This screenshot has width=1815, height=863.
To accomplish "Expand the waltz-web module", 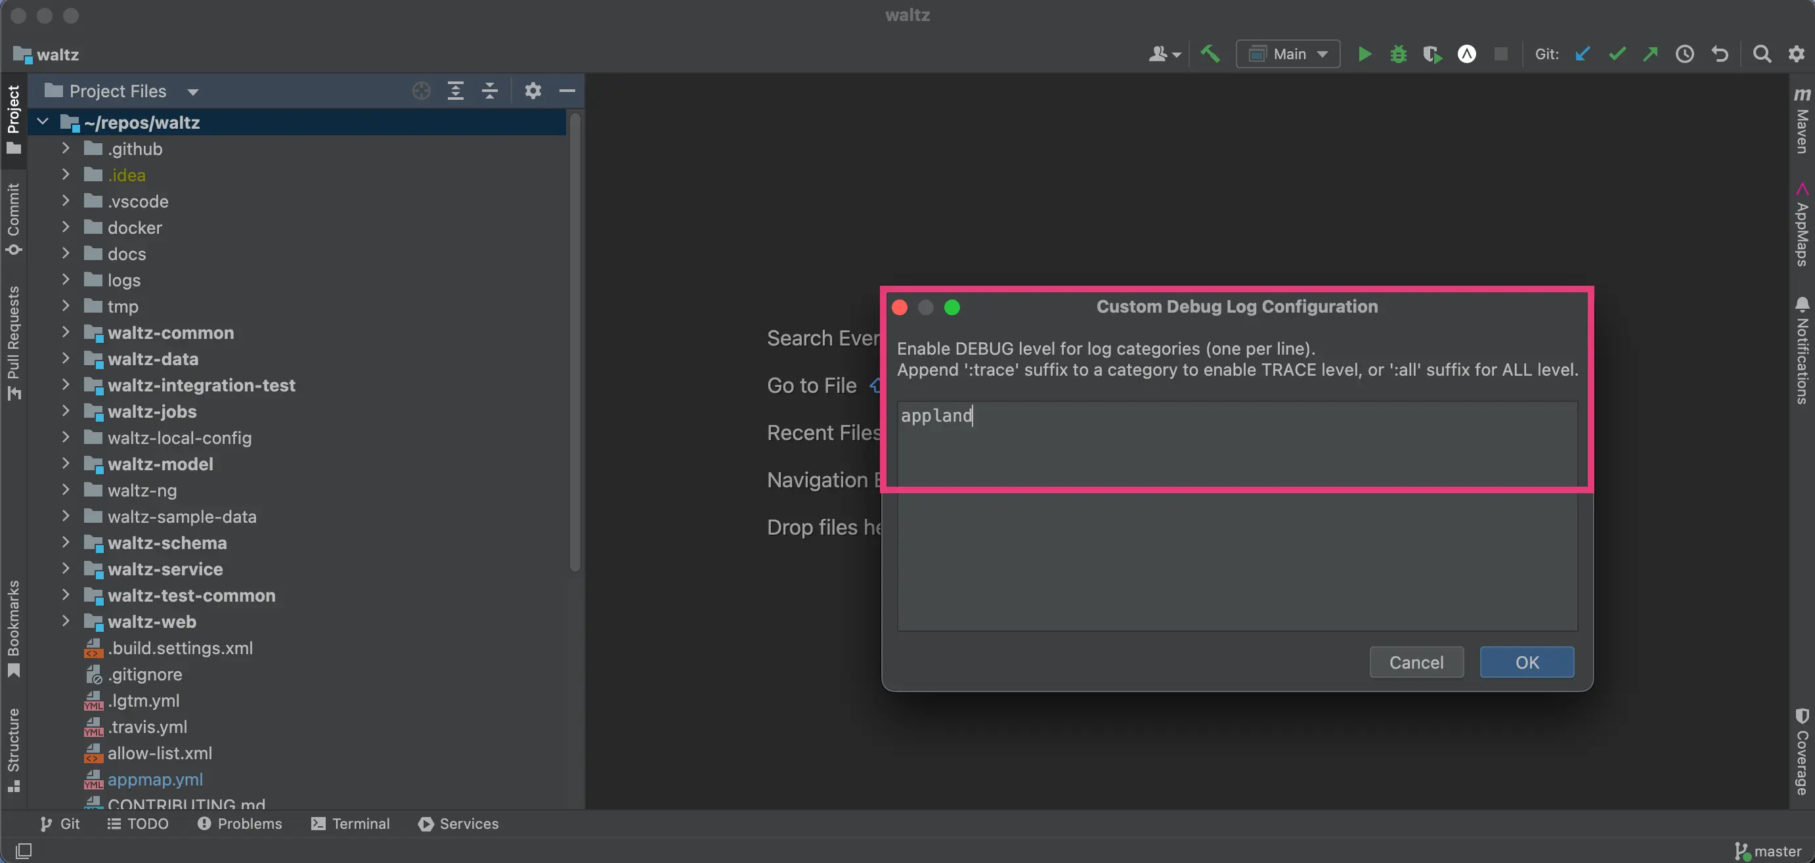I will pyautogui.click(x=66, y=621).
